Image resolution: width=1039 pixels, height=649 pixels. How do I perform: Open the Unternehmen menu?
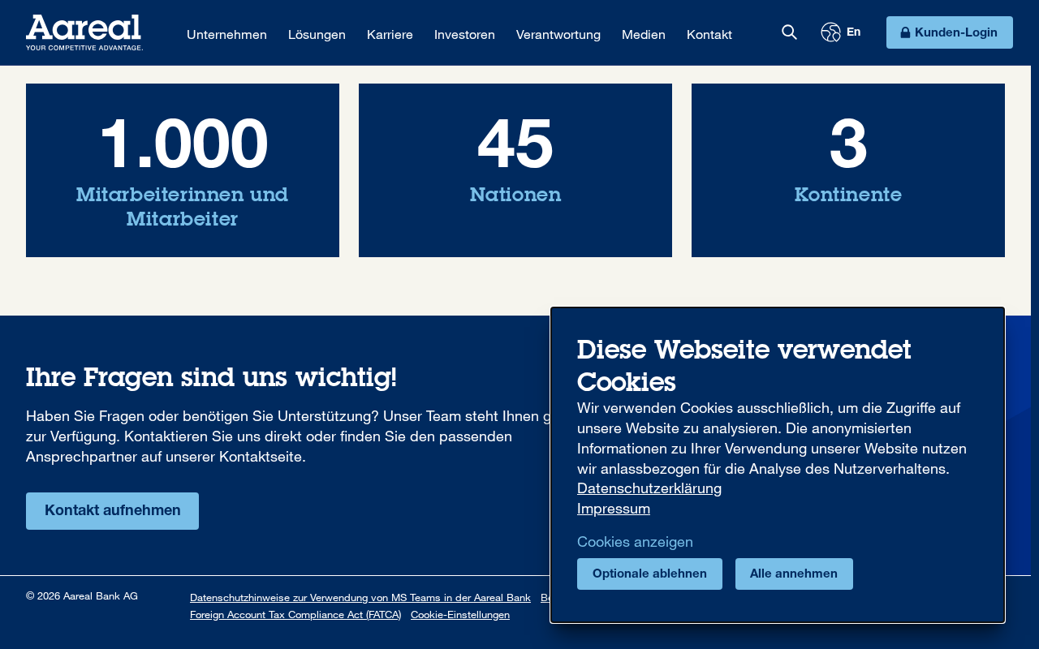226,34
